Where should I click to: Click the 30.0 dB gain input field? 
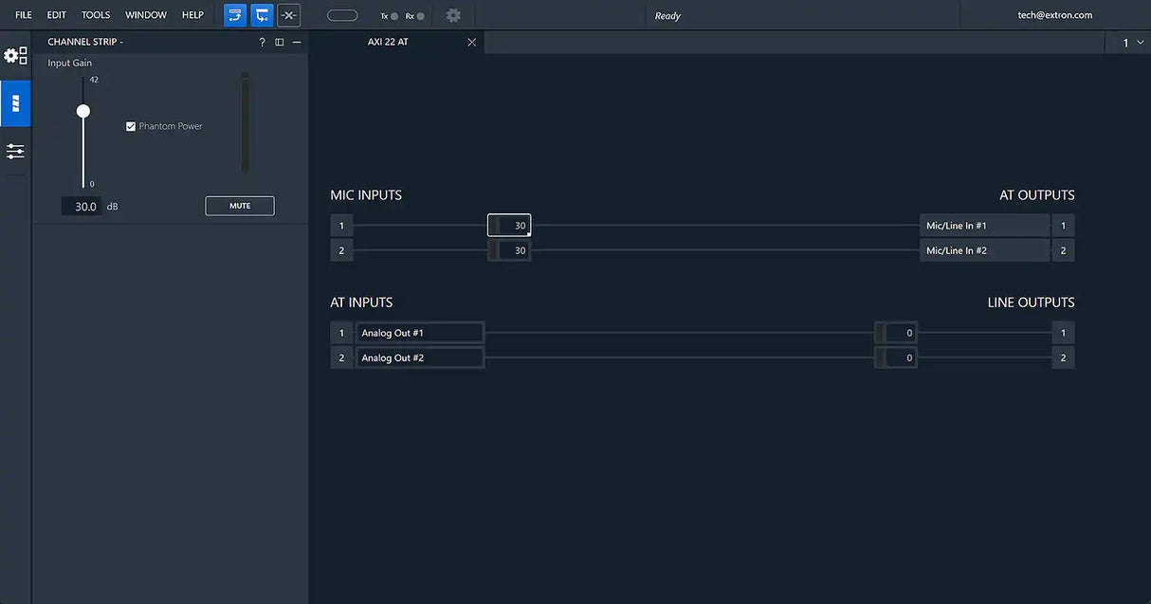tap(82, 207)
